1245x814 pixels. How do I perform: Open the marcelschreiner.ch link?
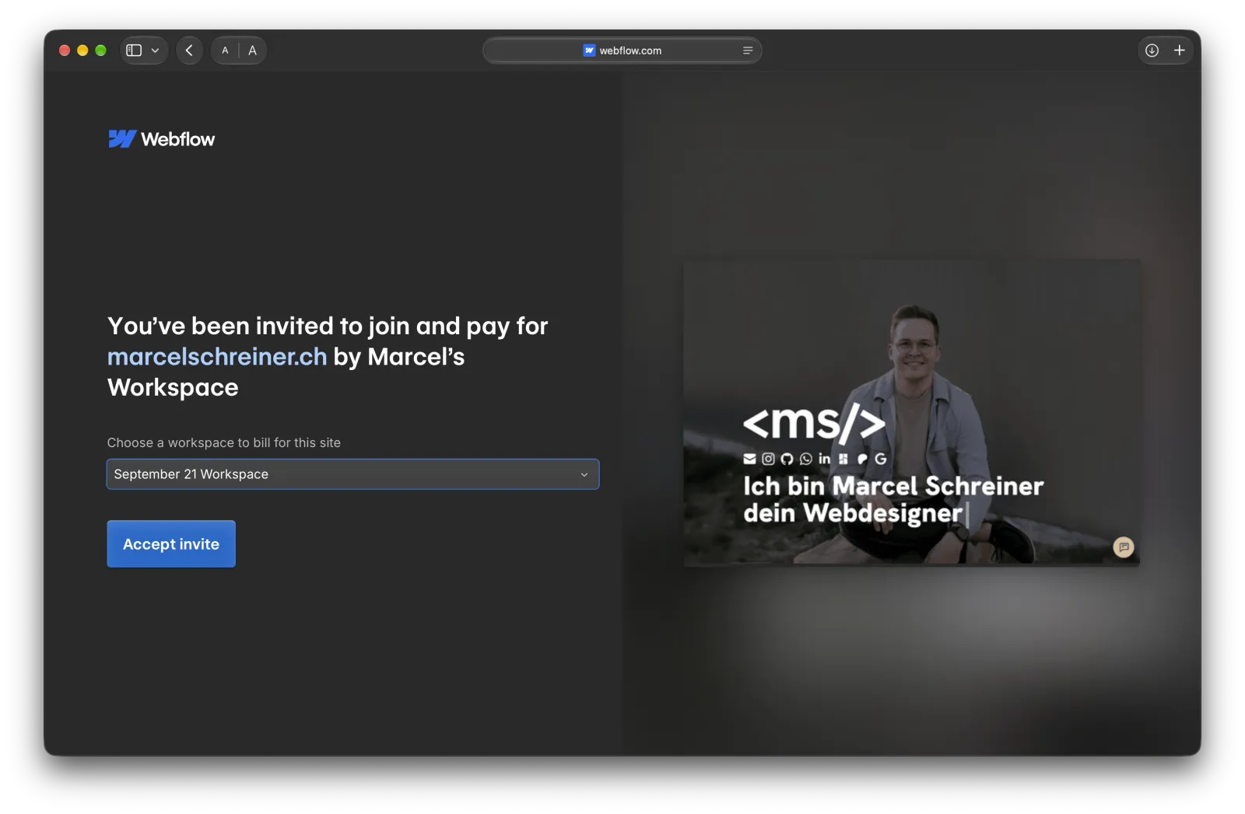[217, 356]
